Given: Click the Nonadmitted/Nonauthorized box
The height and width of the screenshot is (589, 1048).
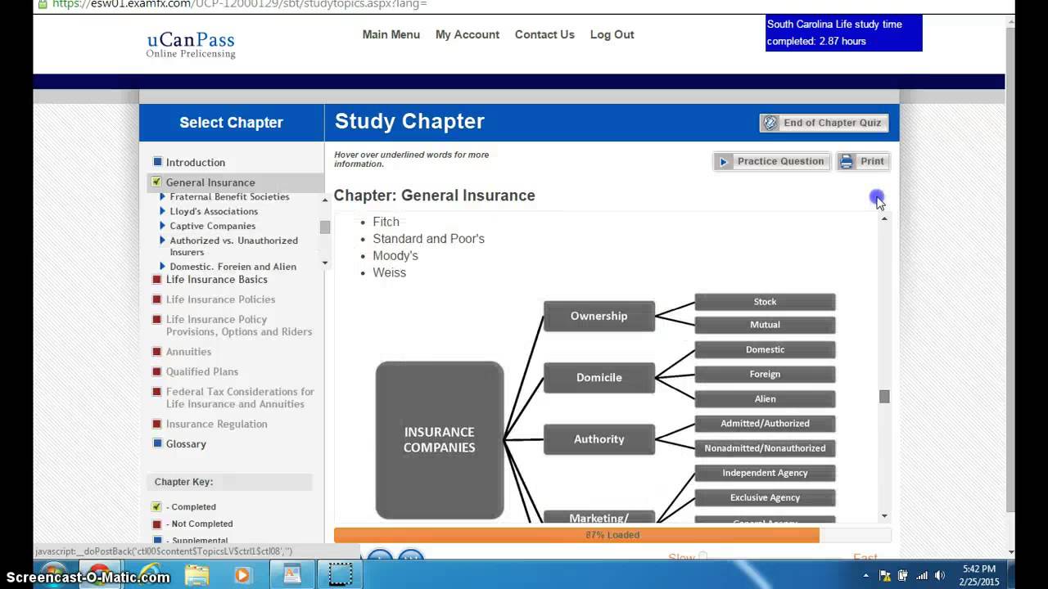Looking at the screenshot, I should point(765,448).
